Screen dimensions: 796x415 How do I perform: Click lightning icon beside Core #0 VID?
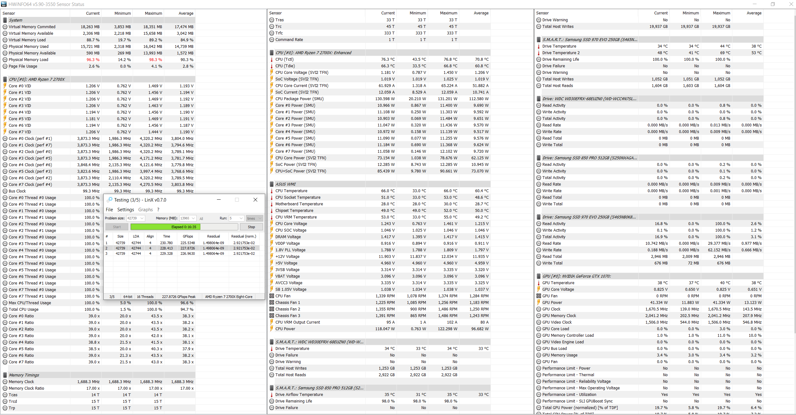click(x=5, y=86)
